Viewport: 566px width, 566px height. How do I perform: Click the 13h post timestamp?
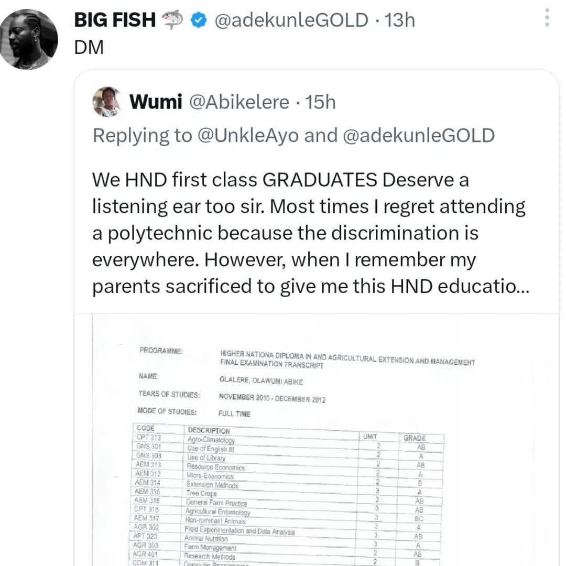coord(399,20)
